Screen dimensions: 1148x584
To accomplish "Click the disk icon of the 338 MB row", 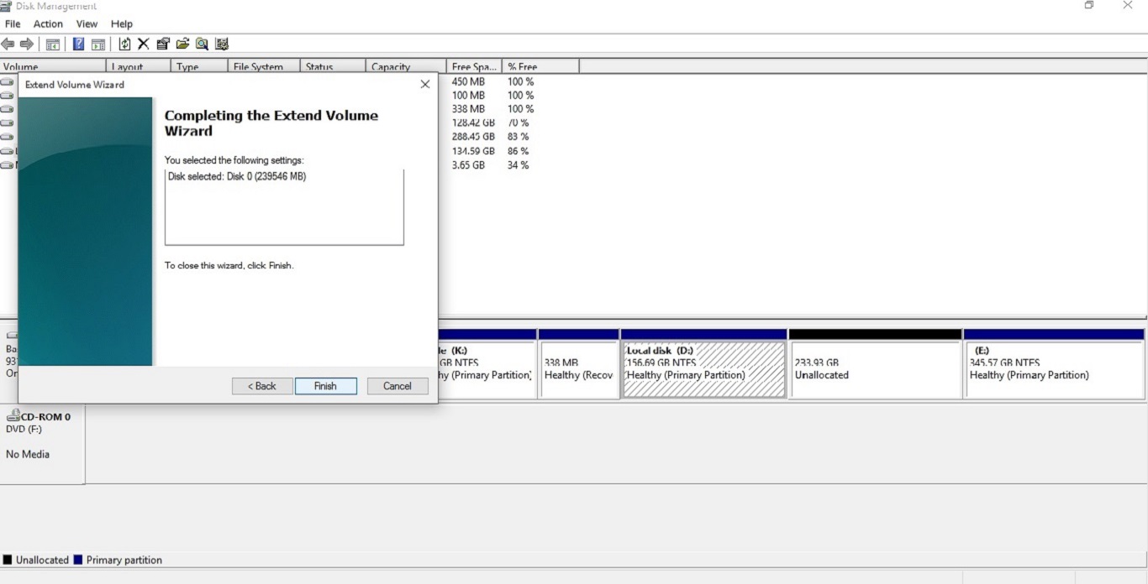I will (x=7, y=109).
